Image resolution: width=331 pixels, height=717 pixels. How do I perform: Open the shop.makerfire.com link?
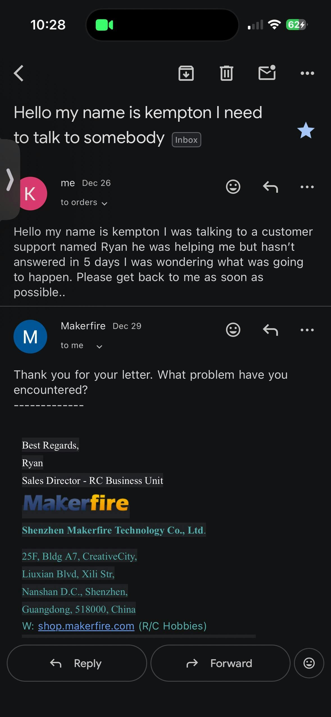pos(86,626)
